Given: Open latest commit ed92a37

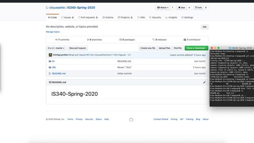Looking at the screenshot, I should pos(189,55).
